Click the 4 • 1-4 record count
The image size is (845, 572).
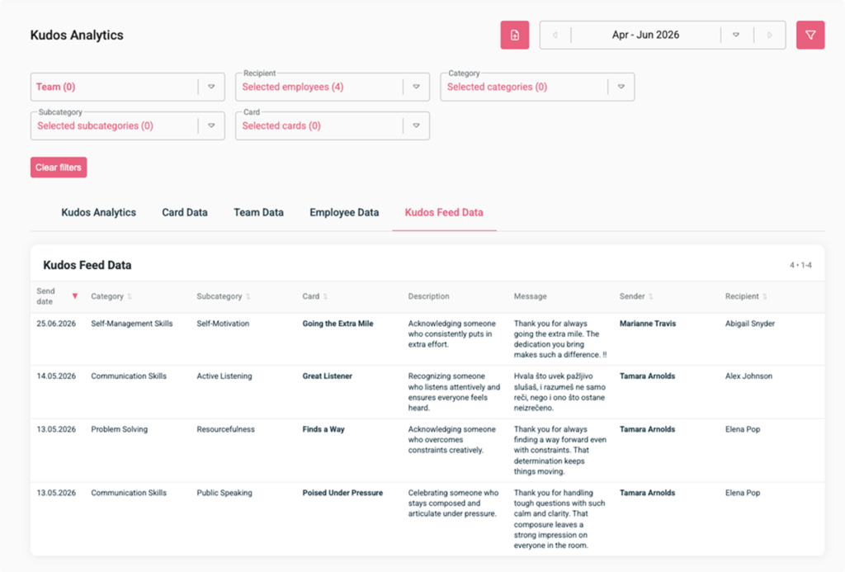pyautogui.click(x=800, y=265)
